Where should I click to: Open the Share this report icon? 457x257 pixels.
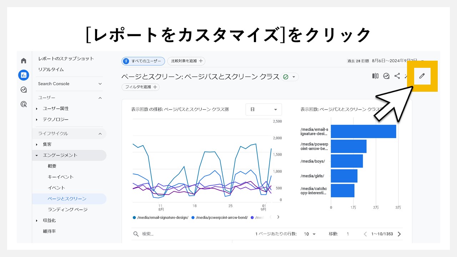point(397,76)
